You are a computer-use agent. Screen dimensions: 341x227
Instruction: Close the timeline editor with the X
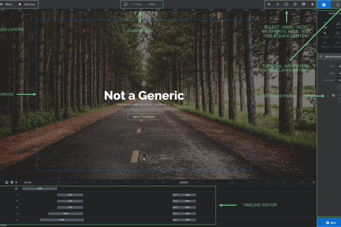314,182
